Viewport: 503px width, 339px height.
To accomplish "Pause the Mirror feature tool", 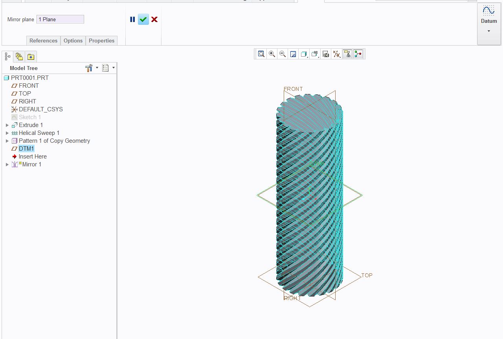I will (x=132, y=19).
